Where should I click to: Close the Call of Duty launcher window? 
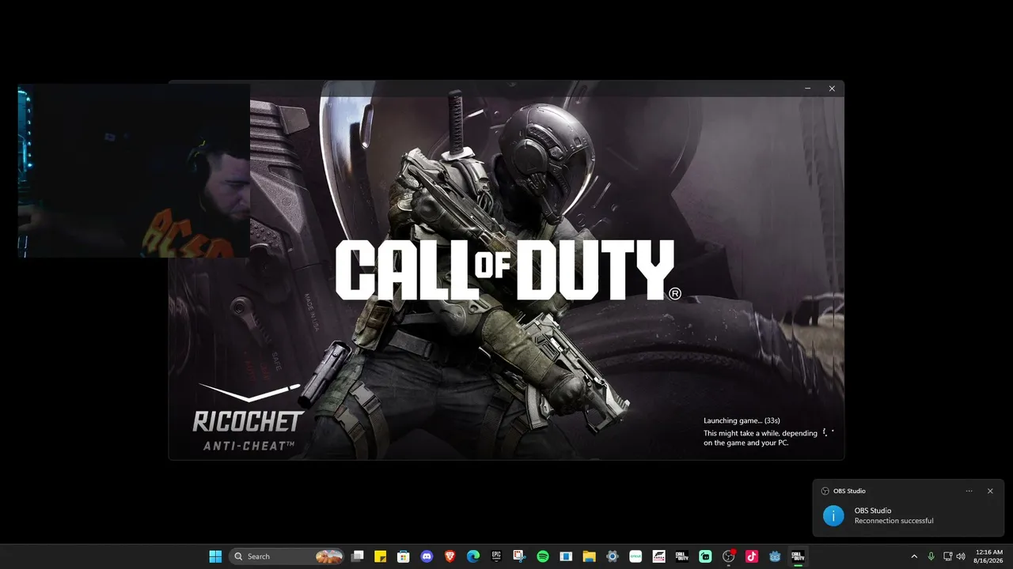(x=832, y=89)
